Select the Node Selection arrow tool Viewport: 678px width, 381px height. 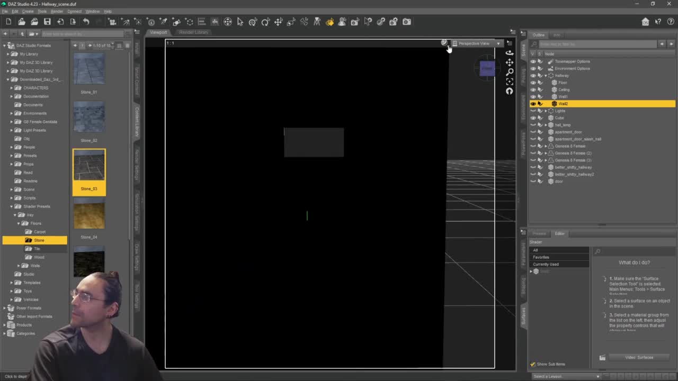pyautogui.click(x=240, y=22)
